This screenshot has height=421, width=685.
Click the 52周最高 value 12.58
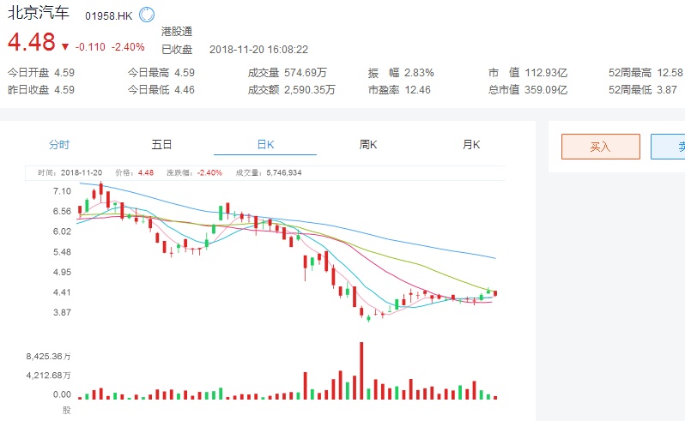[x=670, y=73]
